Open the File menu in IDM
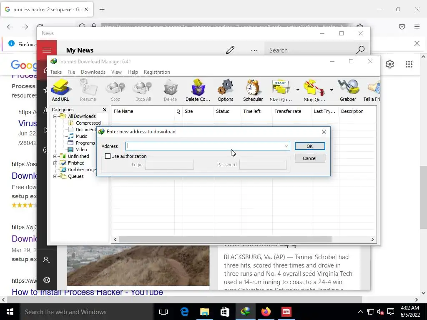 71,72
